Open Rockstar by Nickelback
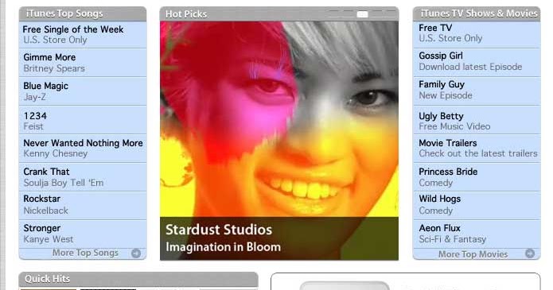 [83, 206]
